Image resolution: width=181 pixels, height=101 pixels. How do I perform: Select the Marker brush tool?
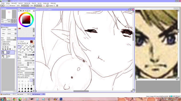(x=19, y=49)
